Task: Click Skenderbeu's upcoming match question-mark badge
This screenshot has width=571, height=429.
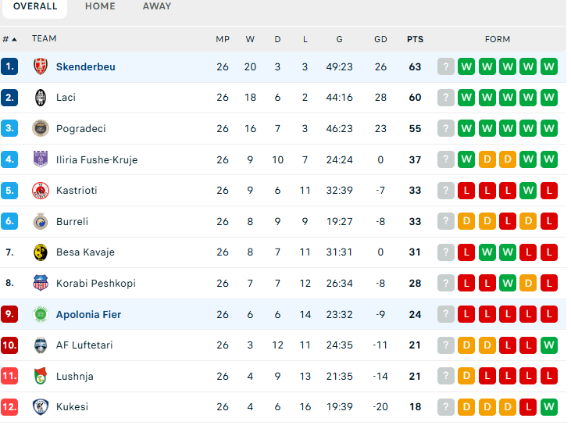Action: [x=446, y=67]
